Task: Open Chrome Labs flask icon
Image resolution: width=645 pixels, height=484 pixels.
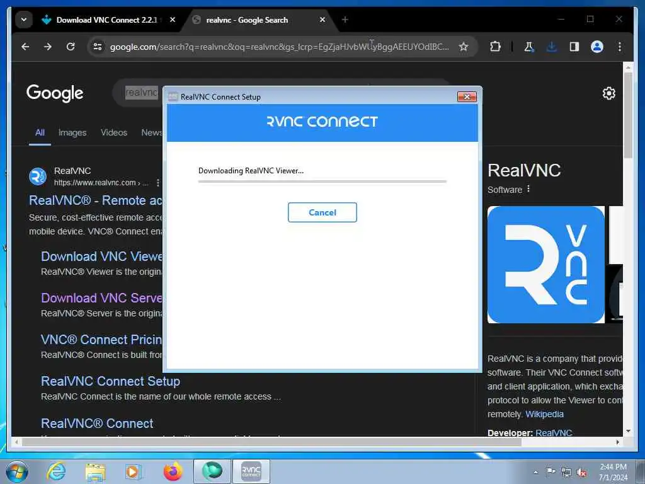Action: [529, 47]
